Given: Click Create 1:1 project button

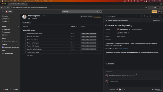Looking at the screenshot, I should click(x=87, y=17).
